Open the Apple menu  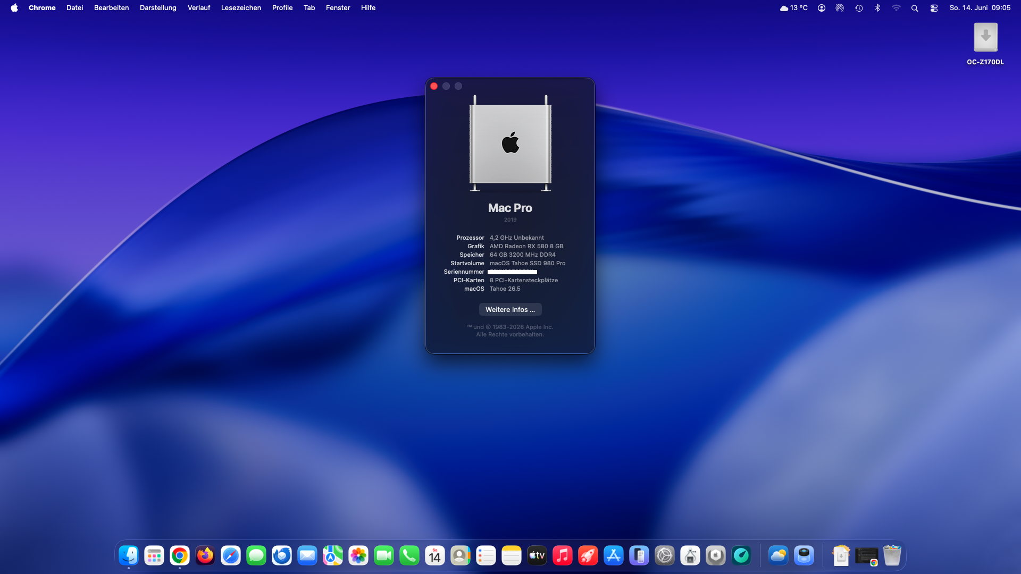14,8
